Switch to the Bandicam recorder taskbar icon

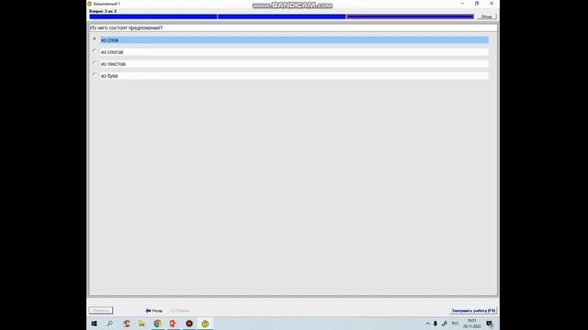pyautogui.click(x=189, y=324)
